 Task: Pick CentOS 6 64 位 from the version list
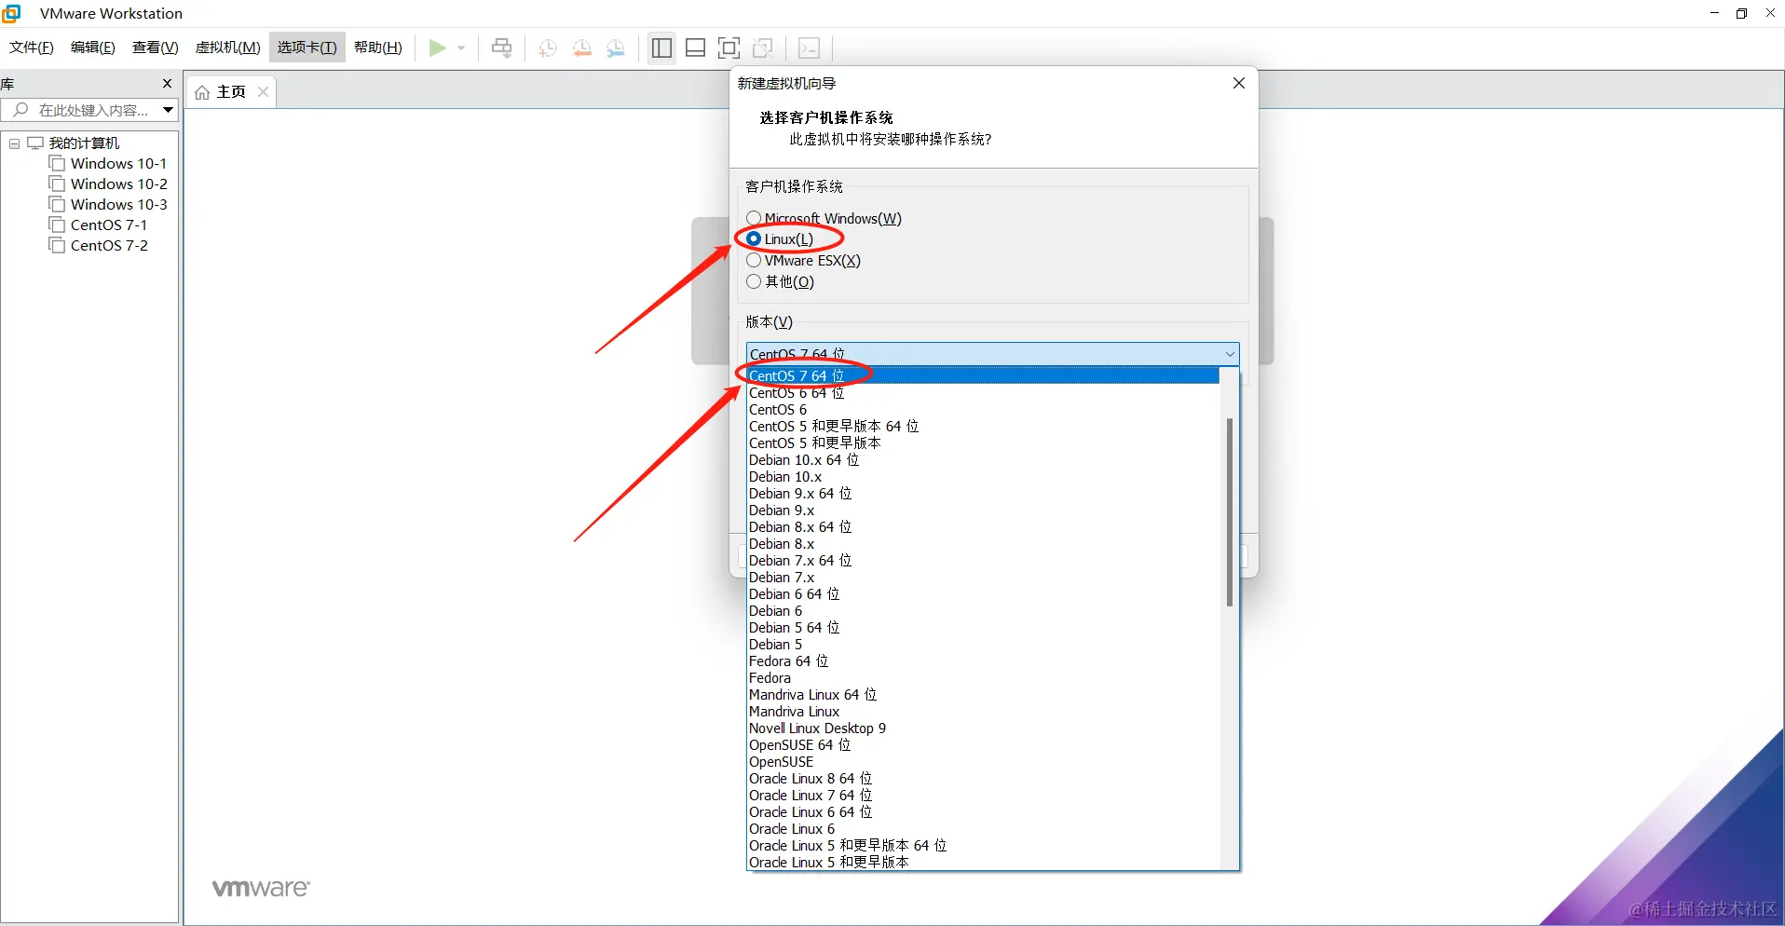point(983,393)
